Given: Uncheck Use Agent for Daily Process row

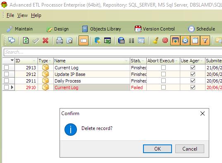Looking at the screenshot, I should tap(193, 81).
